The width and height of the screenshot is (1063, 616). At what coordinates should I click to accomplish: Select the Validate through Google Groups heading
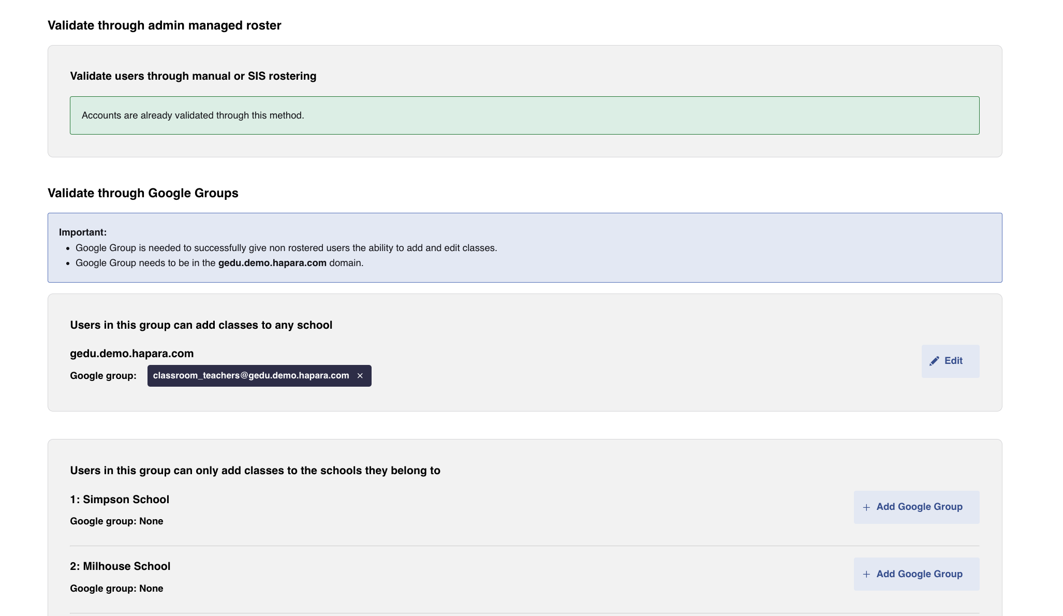coord(143,193)
